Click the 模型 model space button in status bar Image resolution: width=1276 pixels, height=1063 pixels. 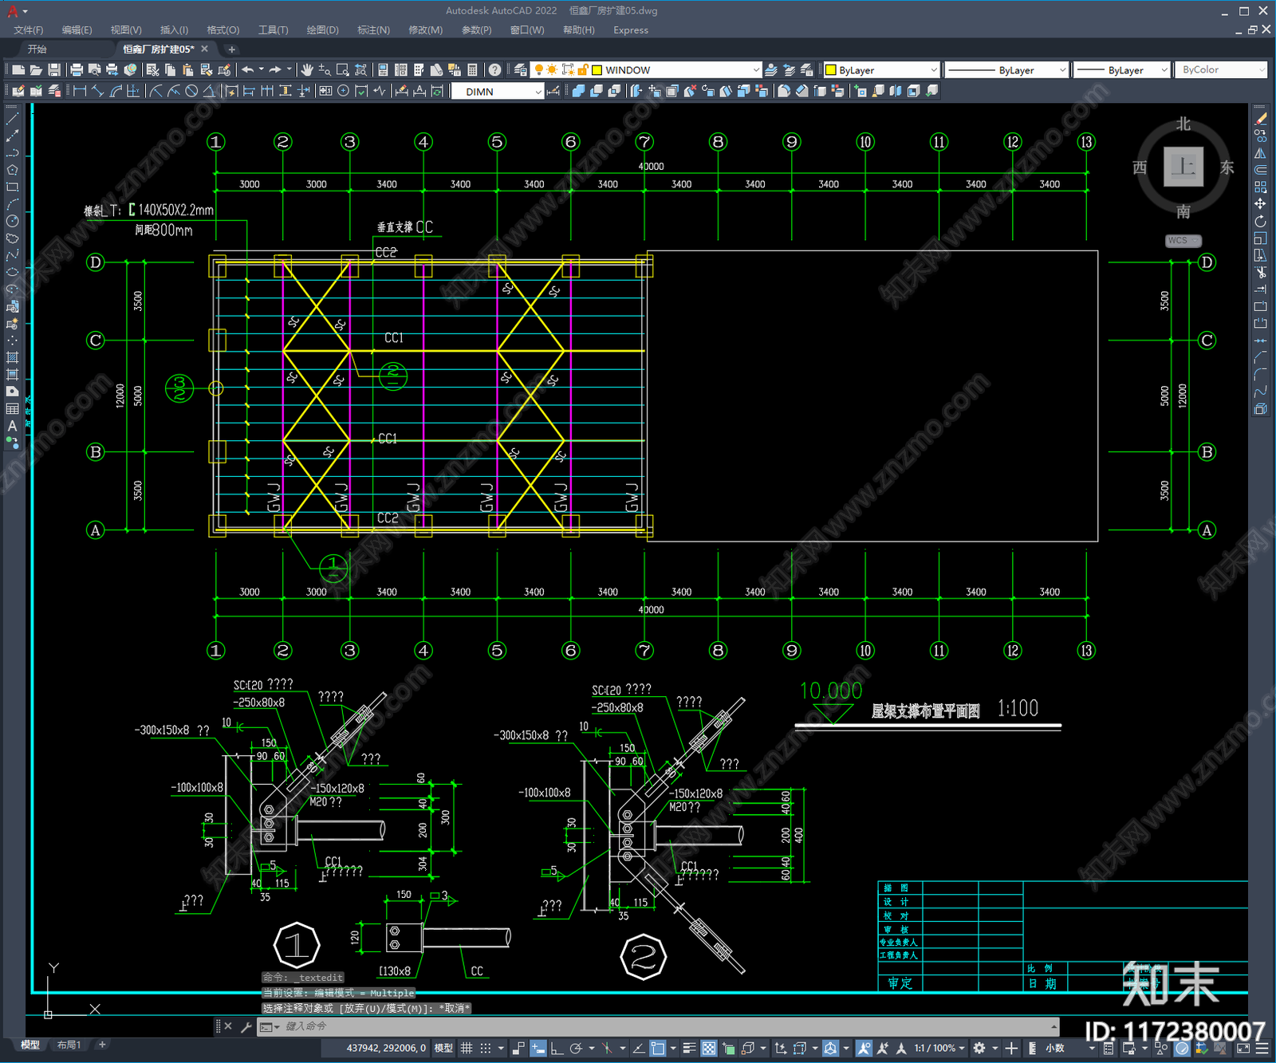pyautogui.click(x=443, y=1048)
